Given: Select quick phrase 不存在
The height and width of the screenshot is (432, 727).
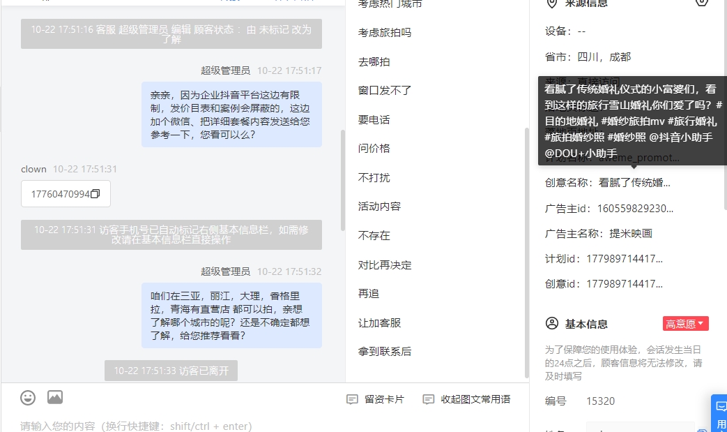Looking at the screenshot, I should (374, 236).
